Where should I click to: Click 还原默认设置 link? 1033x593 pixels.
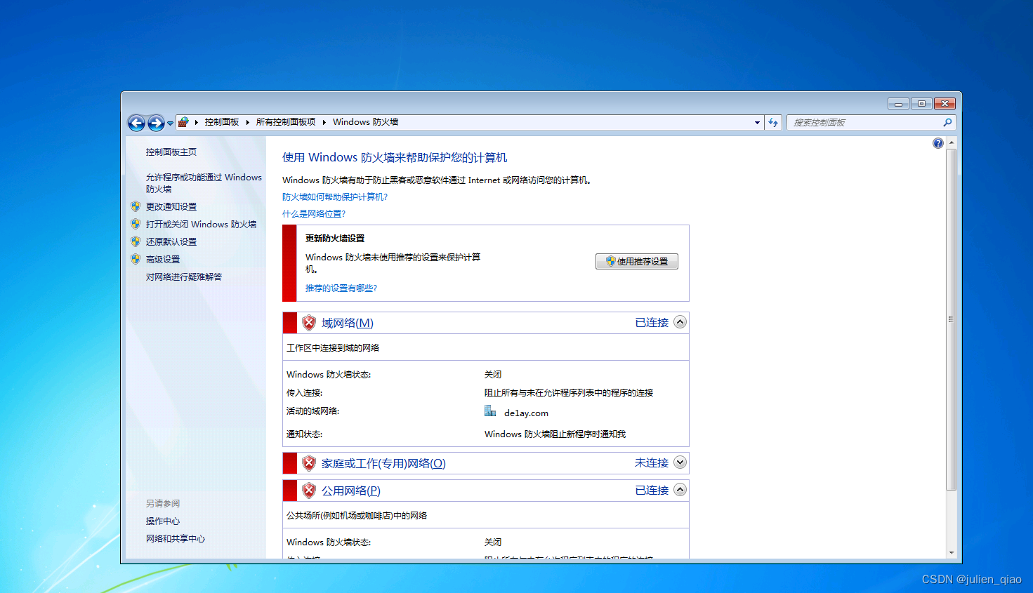(x=171, y=242)
